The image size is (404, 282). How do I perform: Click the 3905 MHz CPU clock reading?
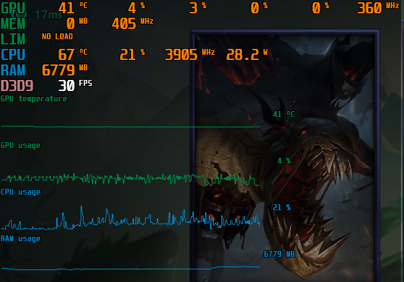pyautogui.click(x=189, y=54)
